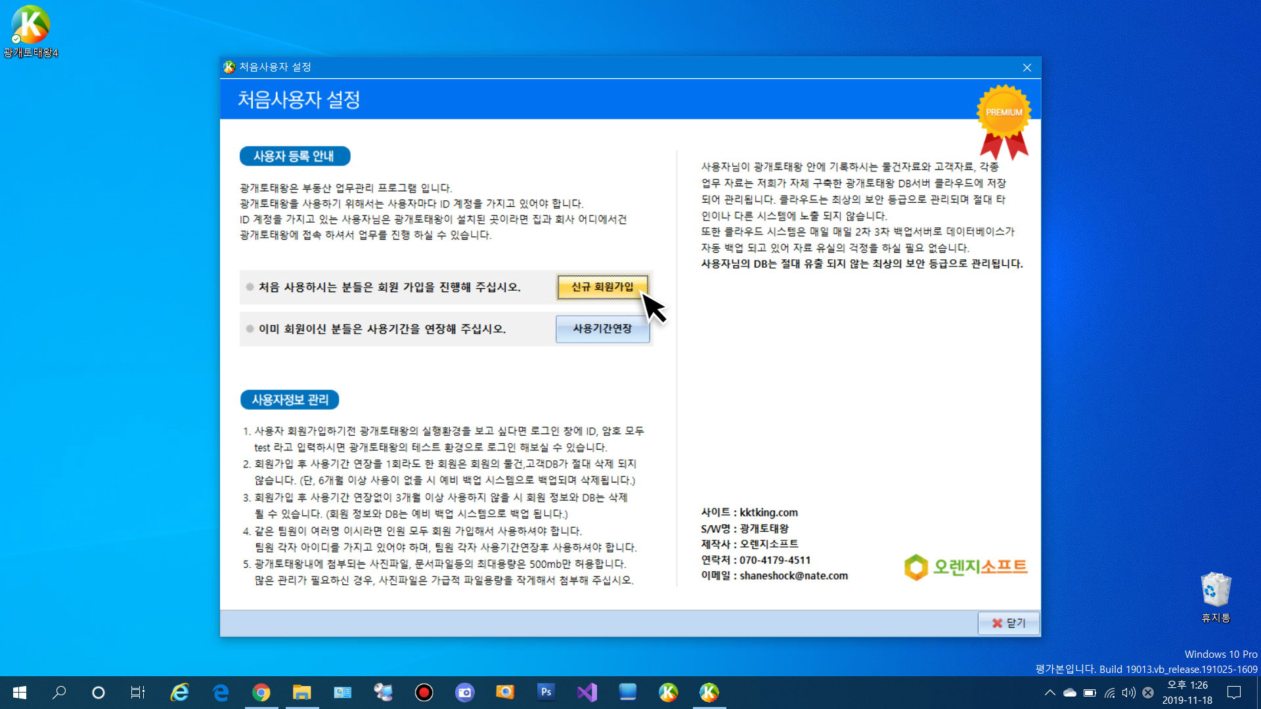Open Task View from the taskbar

coord(137,692)
